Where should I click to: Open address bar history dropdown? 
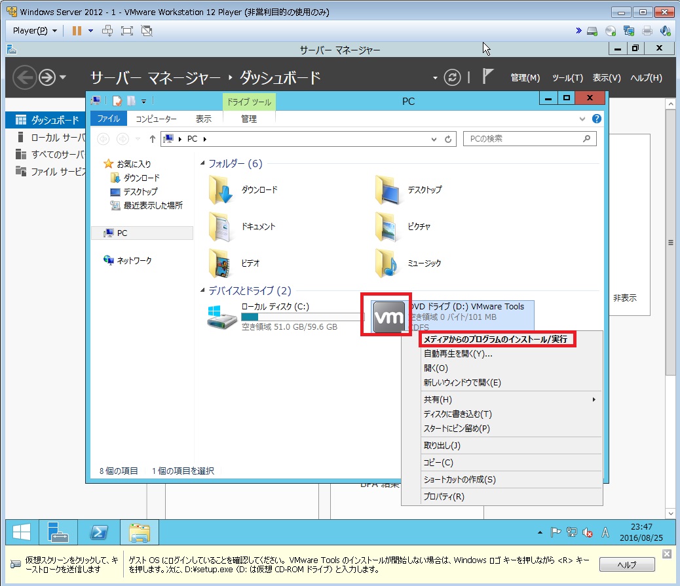[x=434, y=139]
